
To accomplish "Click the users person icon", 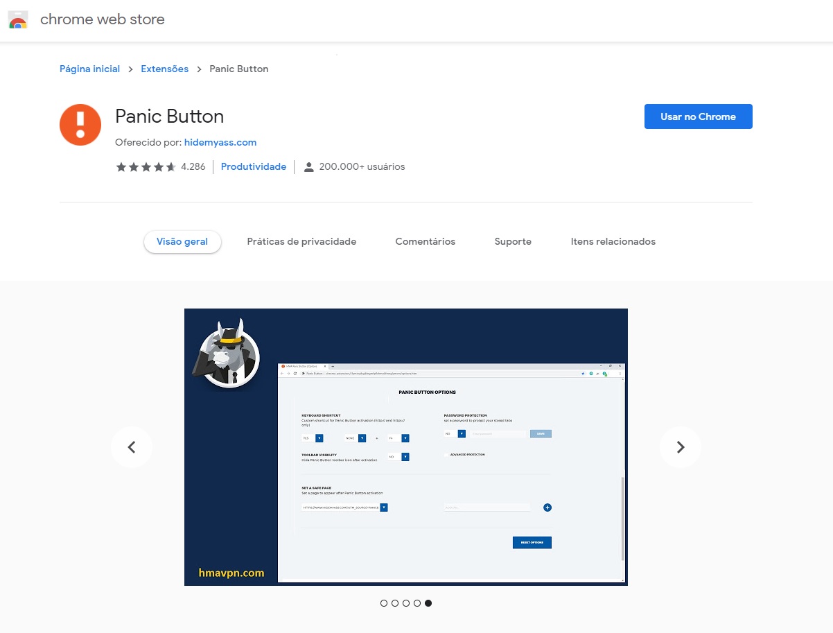I will (x=309, y=167).
